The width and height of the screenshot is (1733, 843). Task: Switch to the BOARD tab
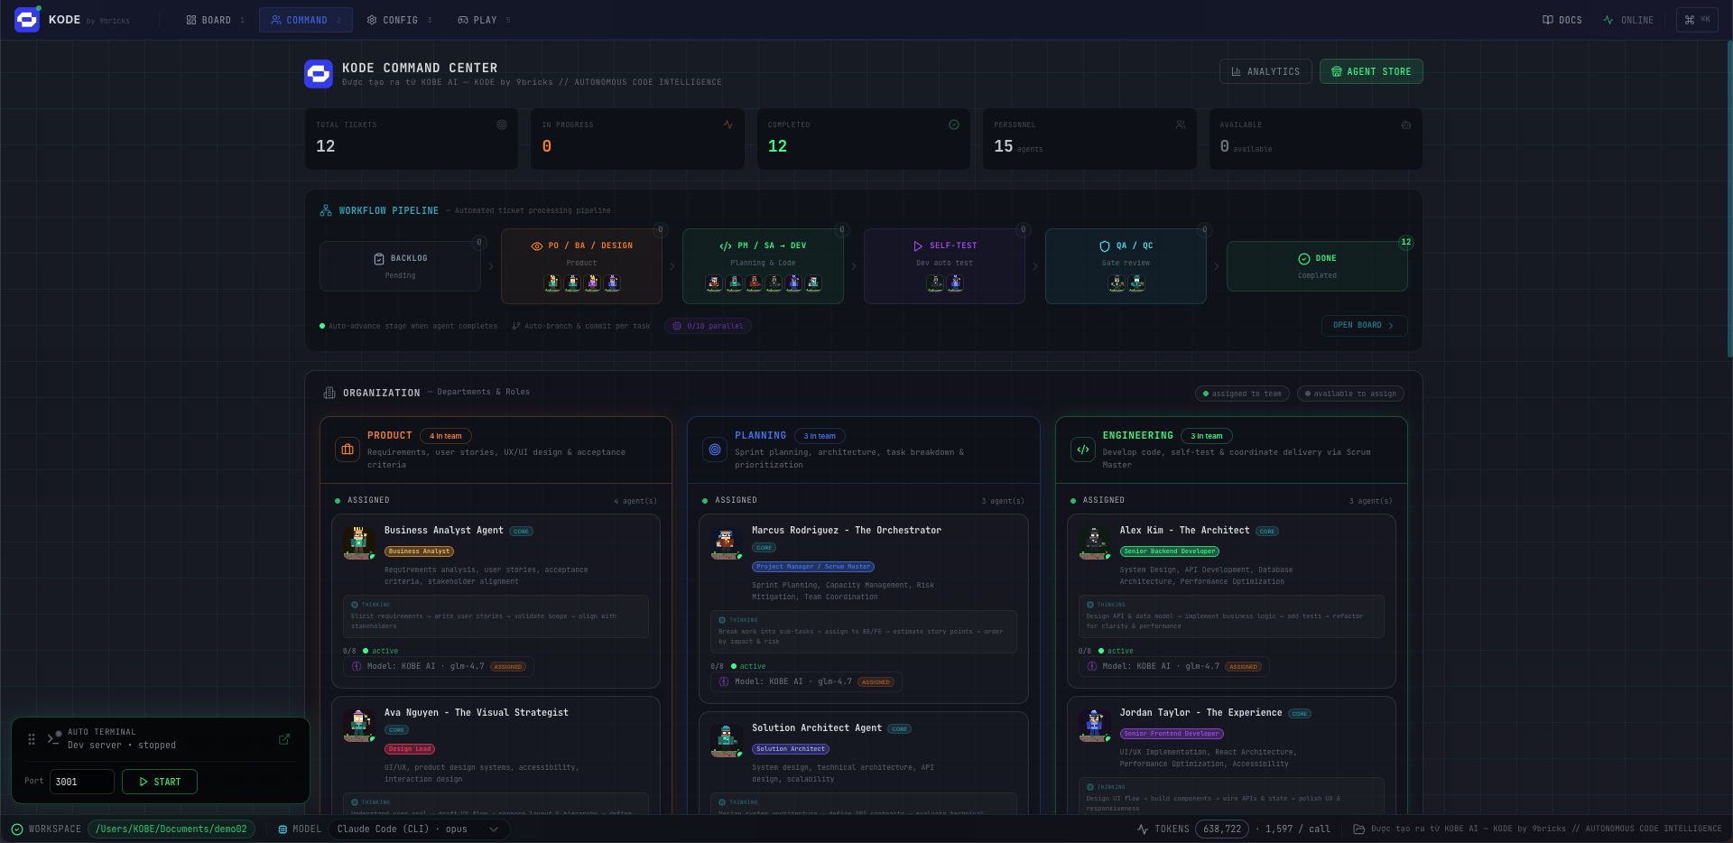click(x=214, y=19)
